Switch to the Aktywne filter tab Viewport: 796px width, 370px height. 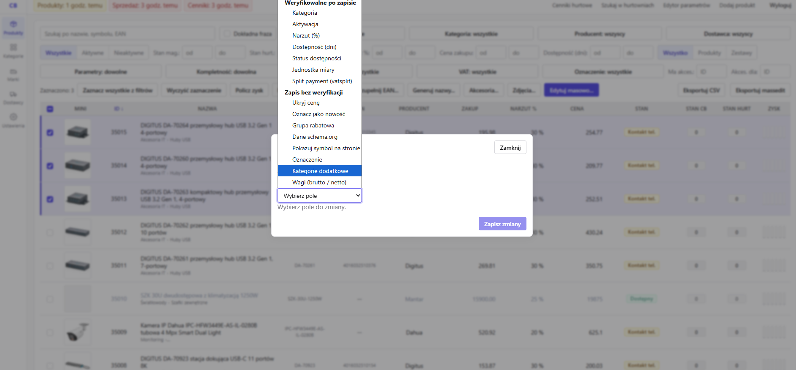click(92, 53)
